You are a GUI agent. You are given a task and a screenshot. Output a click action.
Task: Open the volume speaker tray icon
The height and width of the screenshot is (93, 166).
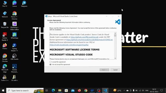click(143, 90)
